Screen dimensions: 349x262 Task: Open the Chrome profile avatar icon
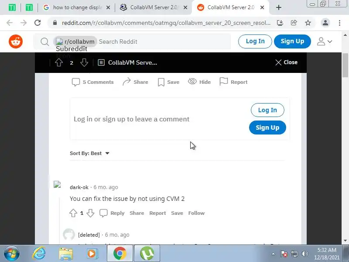[x=325, y=23]
